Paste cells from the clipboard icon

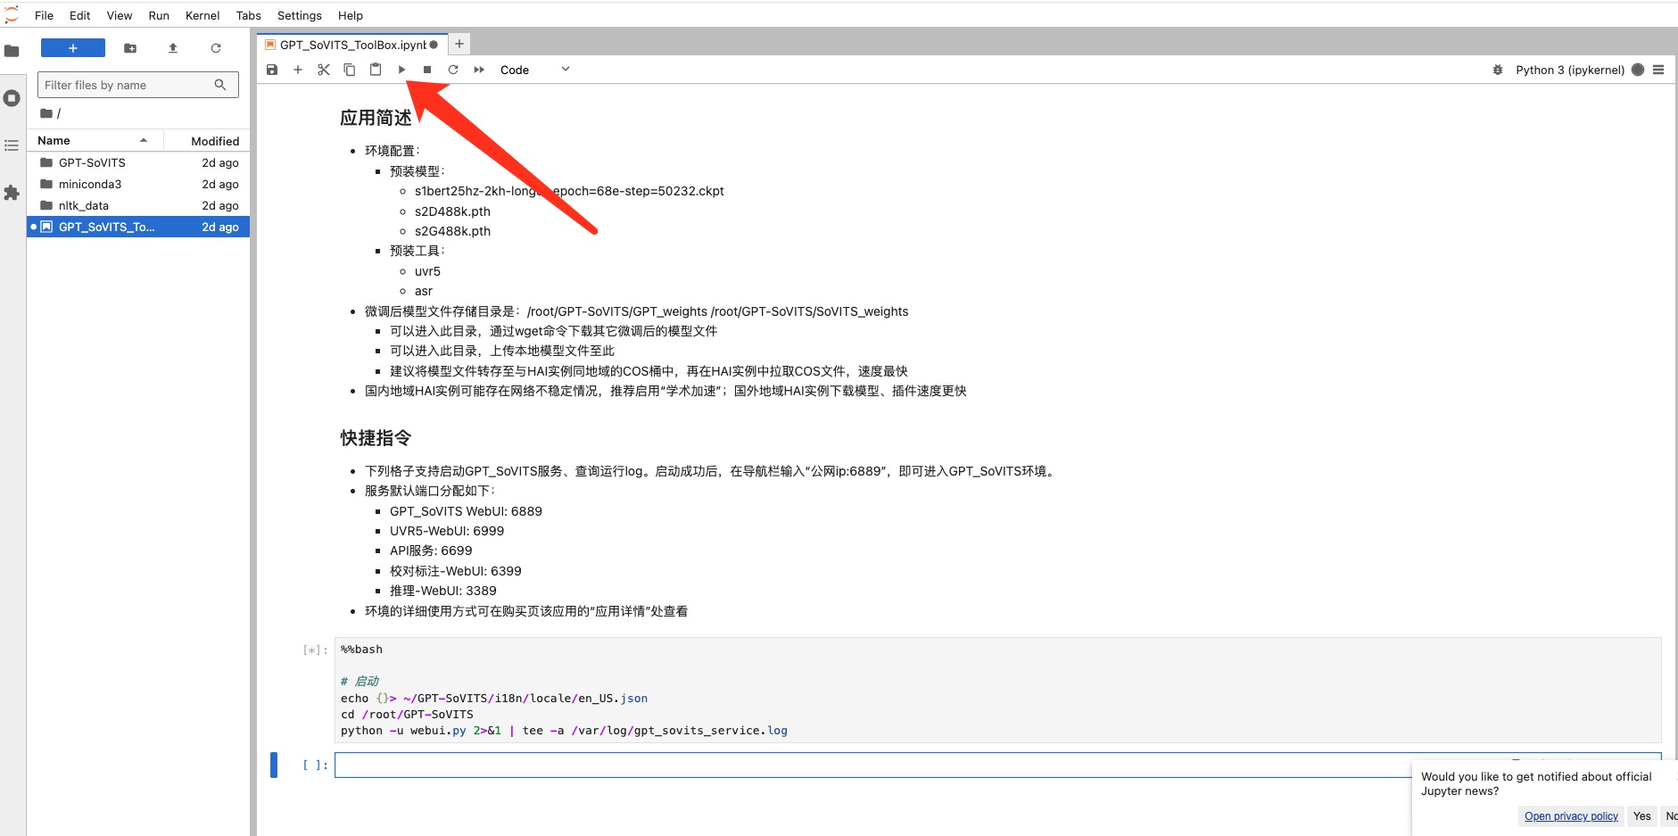376,70
